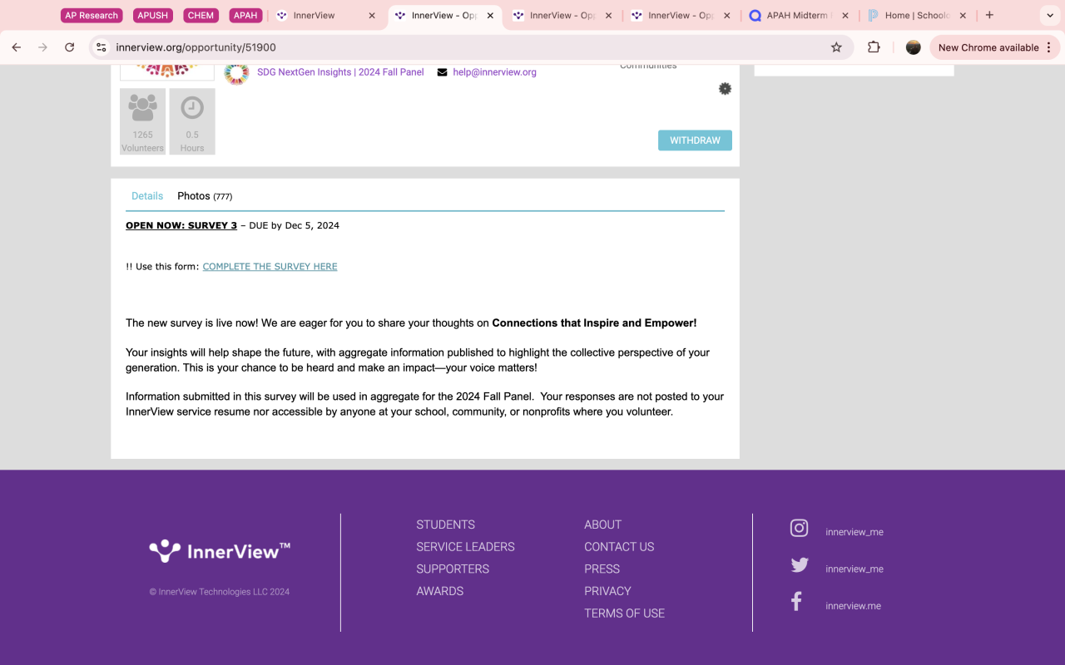Click the gear icon above Withdraw

pyautogui.click(x=725, y=89)
